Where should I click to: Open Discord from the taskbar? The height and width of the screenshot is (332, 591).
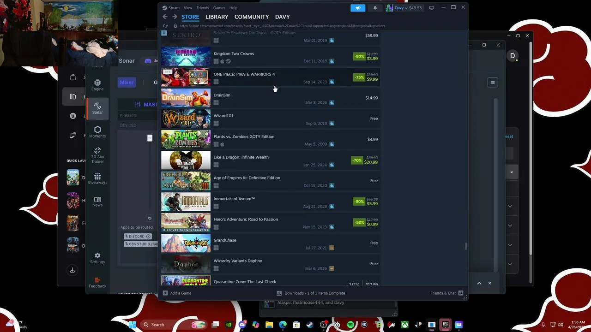242,325
